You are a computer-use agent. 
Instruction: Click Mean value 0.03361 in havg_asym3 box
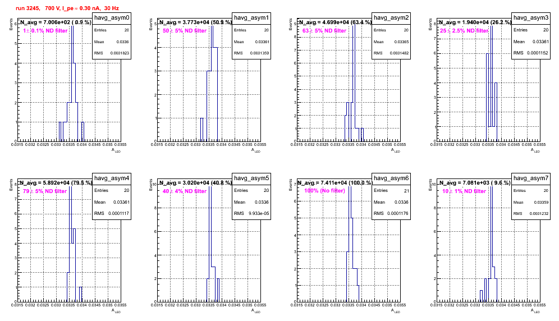540,42
